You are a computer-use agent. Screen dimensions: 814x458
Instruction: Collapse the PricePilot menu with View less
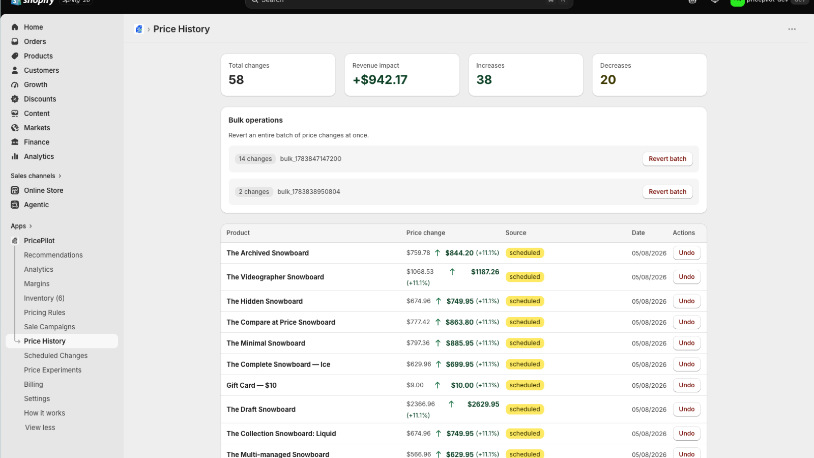[x=40, y=427]
